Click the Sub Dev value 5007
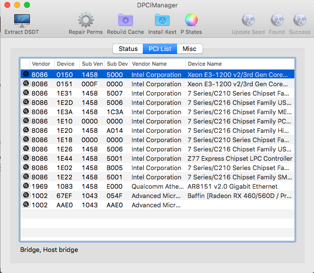The width and height of the screenshot is (314, 273). tap(114, 94)
